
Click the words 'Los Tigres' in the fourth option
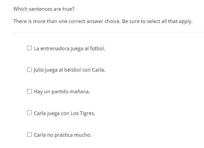tap(82, 113)
